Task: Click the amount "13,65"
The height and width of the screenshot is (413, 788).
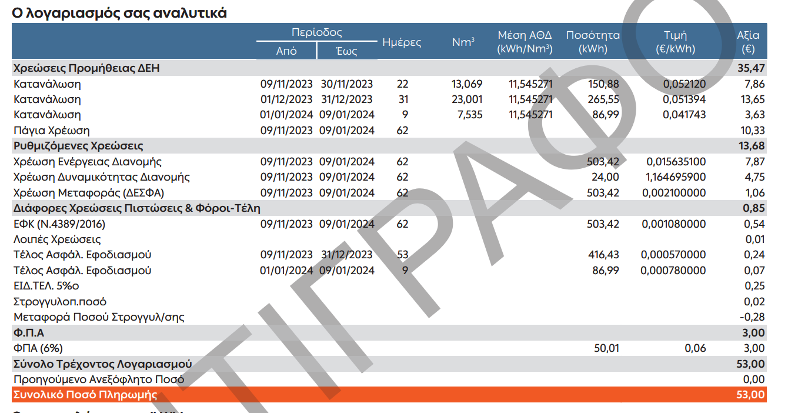Action: (x=752, y=99)
